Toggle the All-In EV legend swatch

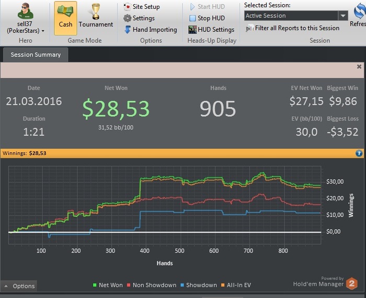coord(223,285)
